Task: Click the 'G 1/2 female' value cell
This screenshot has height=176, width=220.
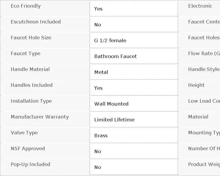Action: coord(134,40)
